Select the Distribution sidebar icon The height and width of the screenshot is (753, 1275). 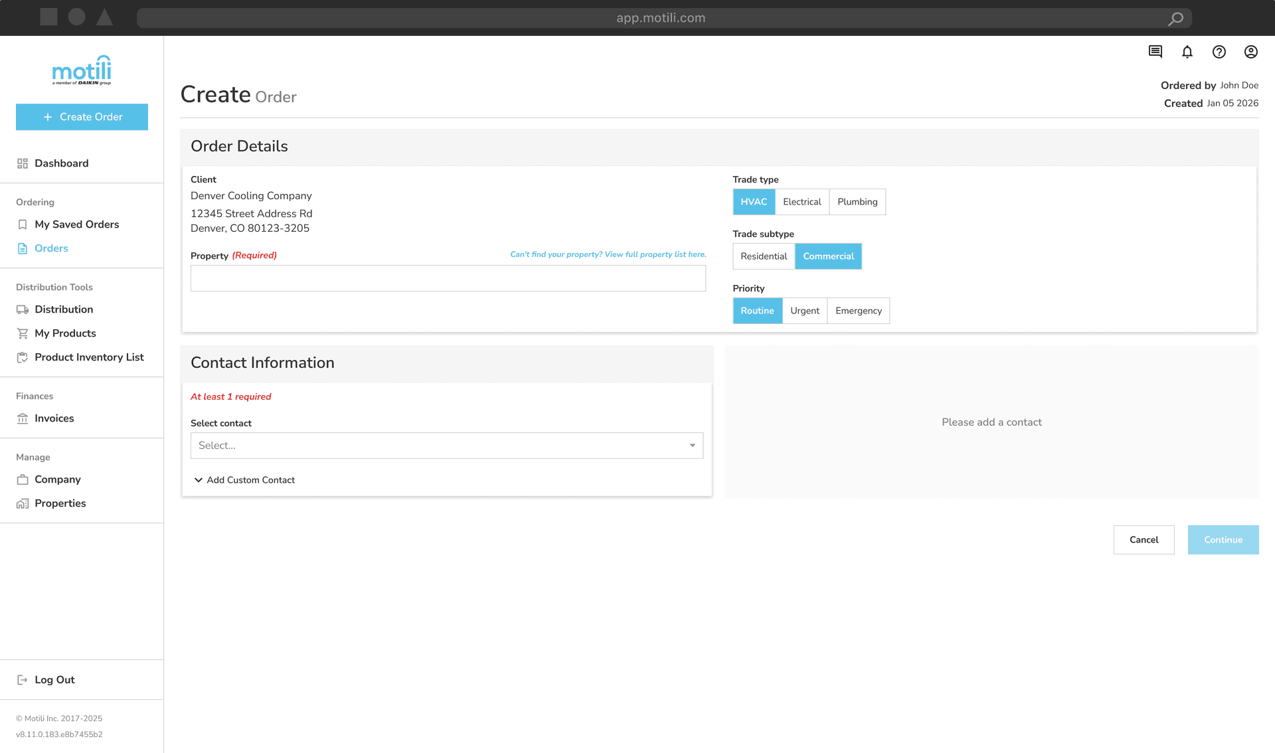[x=22, y=309]
